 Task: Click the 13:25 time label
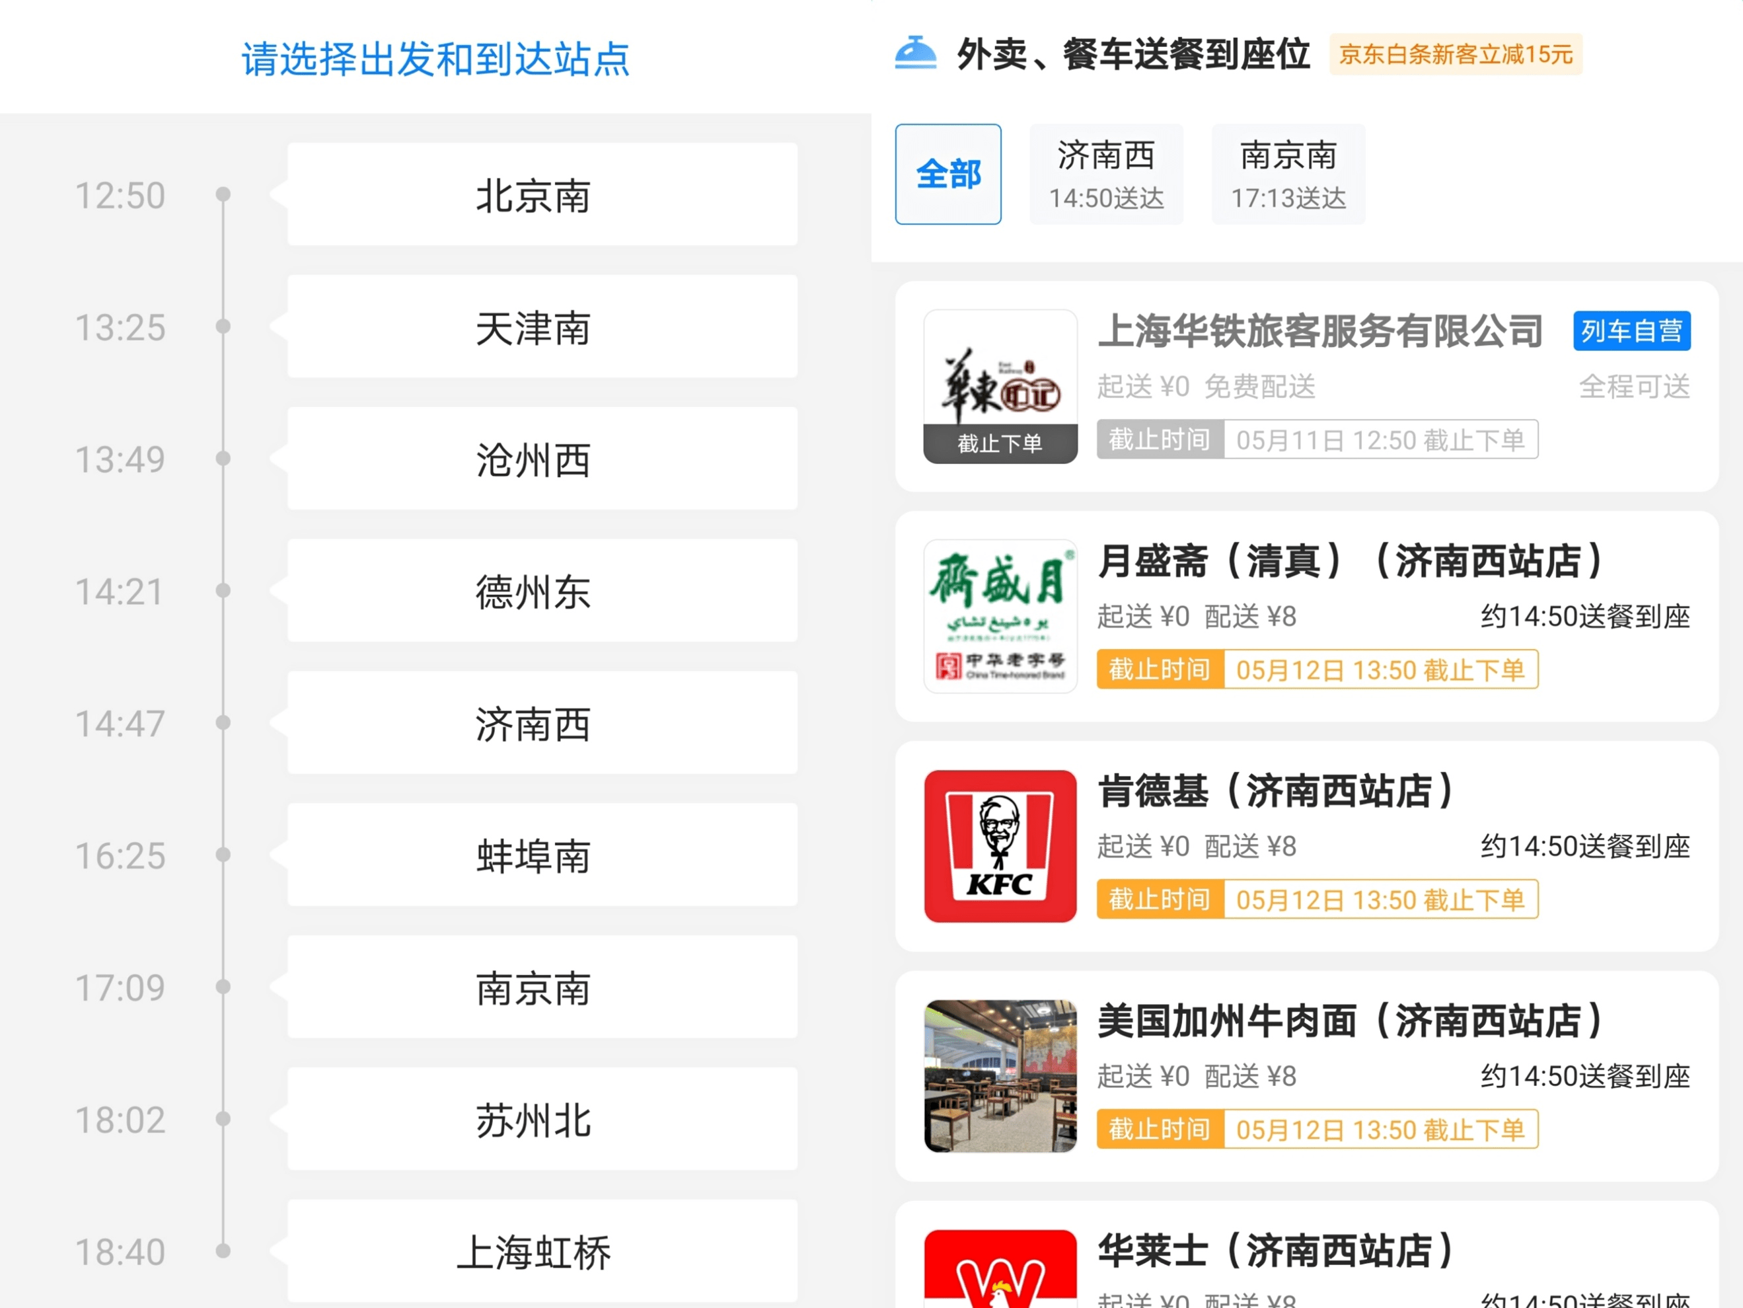[x=120, y=328]
